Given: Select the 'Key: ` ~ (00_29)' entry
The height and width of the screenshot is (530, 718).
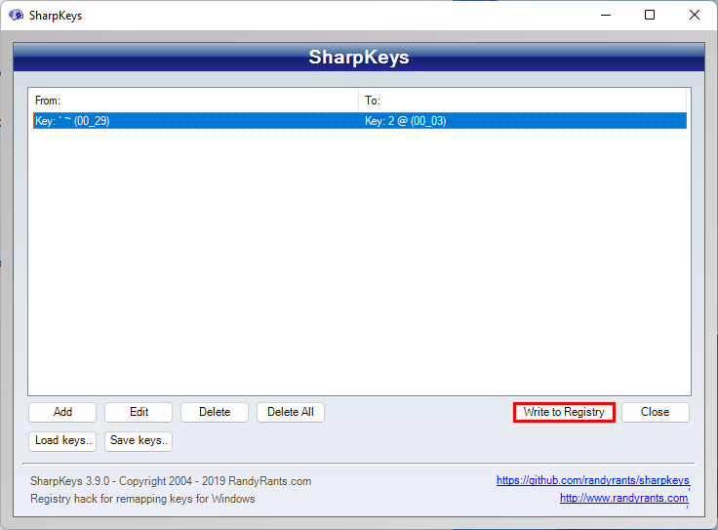Looking at the screenshot, I should (x=72, y=121).
